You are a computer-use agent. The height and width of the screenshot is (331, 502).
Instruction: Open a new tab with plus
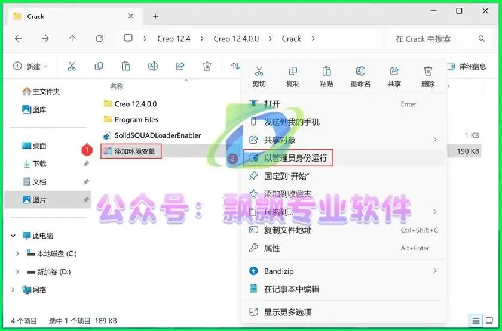tap(155, 16)
